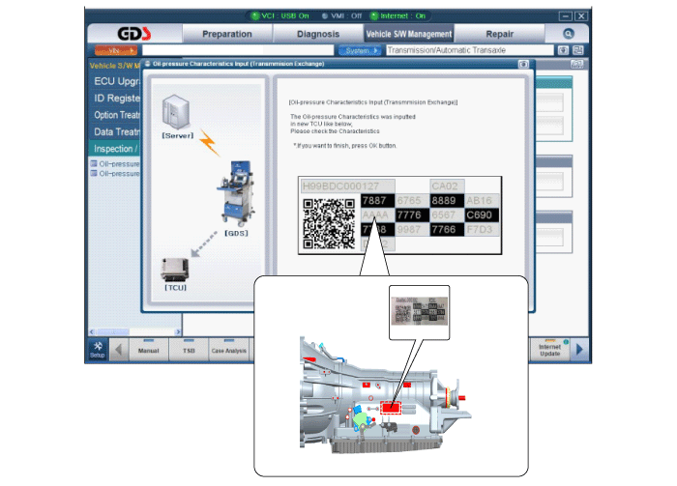This screenshot has width=677, height=486.
Task: Open the TSB button
Action: point(189,349)
